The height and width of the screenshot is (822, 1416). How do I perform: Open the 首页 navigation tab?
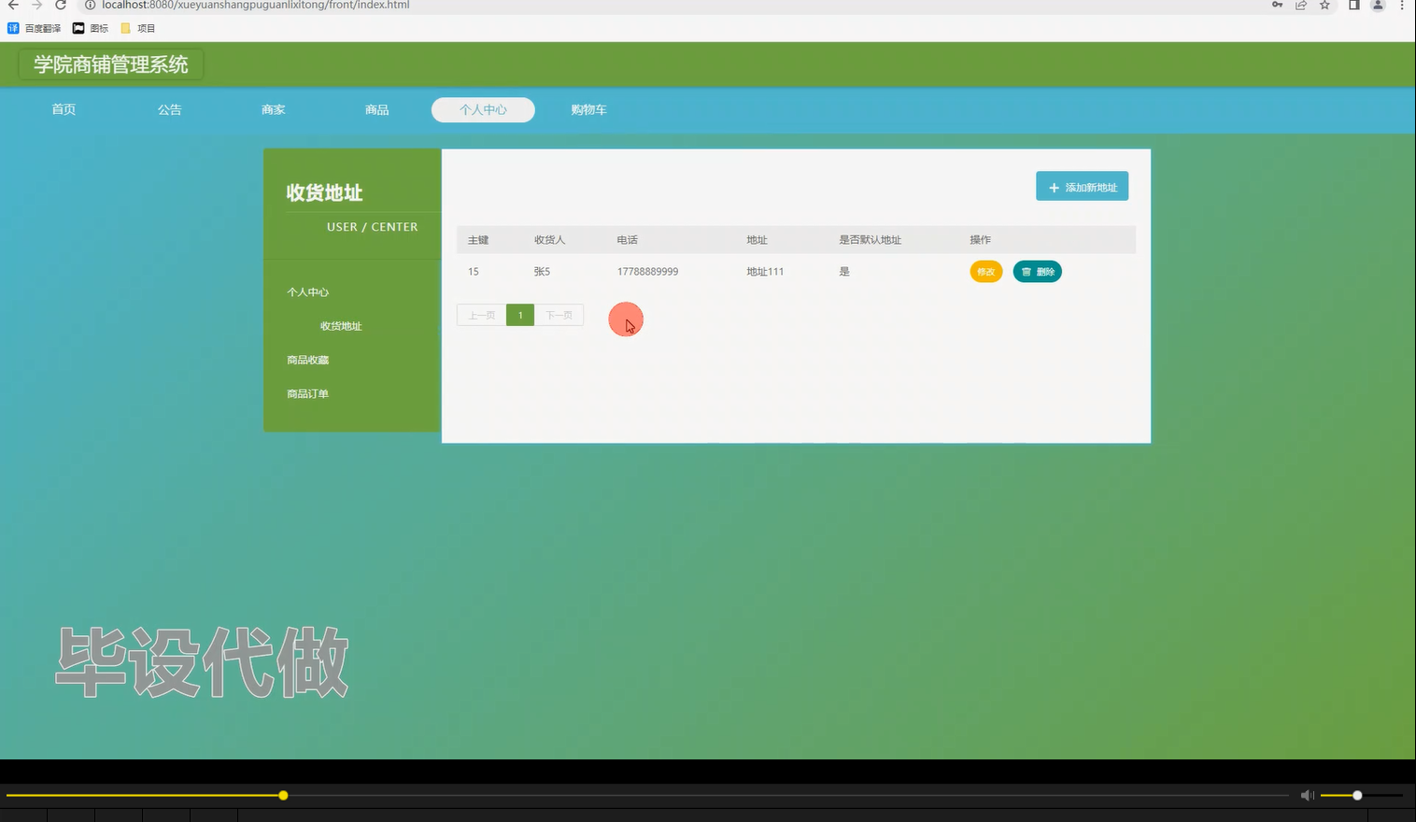click(x=63, y=109)
